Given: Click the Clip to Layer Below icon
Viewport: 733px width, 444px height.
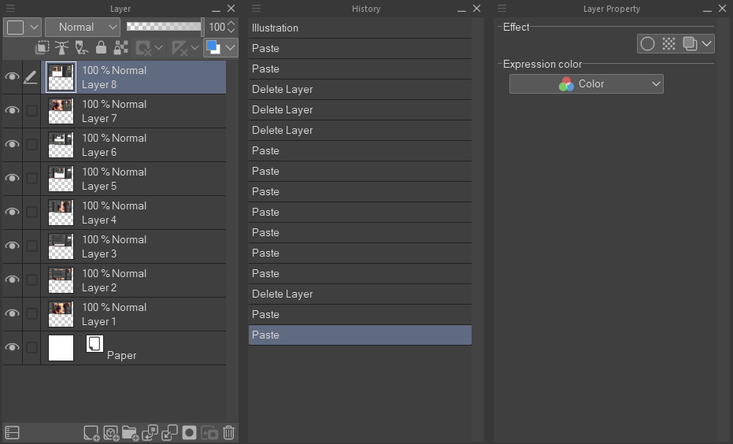Looking at the screenshot, I should pyautogui.click(x=42, y=47).
